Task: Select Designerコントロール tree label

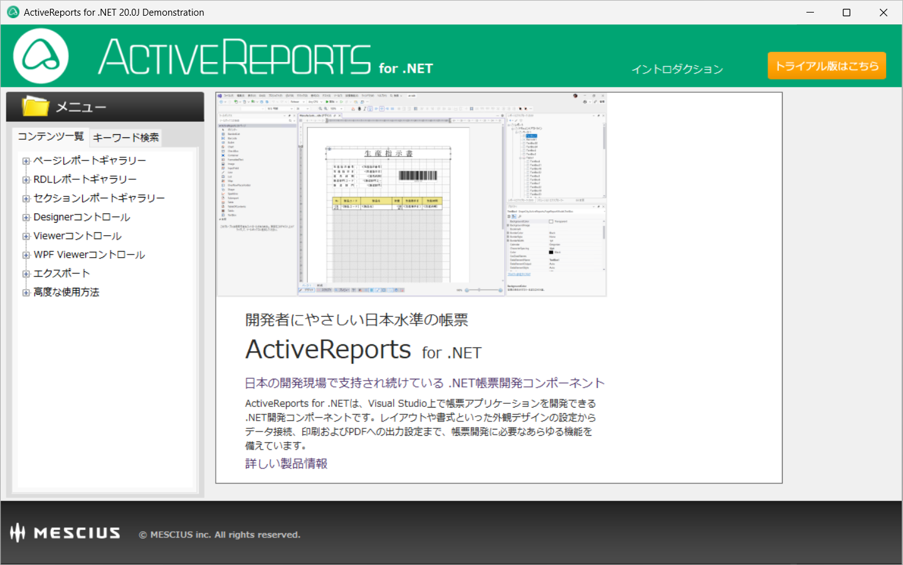Action: click(x=82, y=217)
